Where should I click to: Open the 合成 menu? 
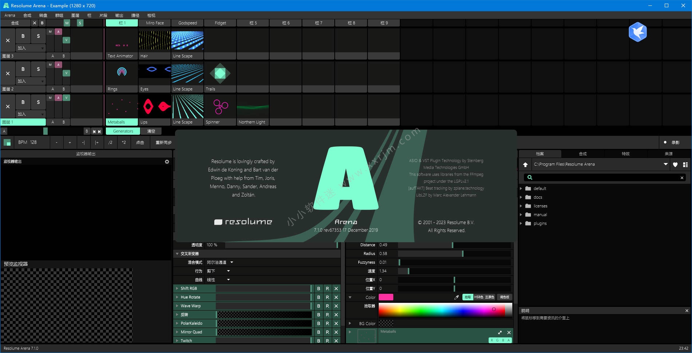click(x=27, y=15)
